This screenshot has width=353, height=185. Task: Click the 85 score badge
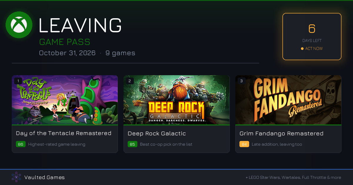[132, 144]
